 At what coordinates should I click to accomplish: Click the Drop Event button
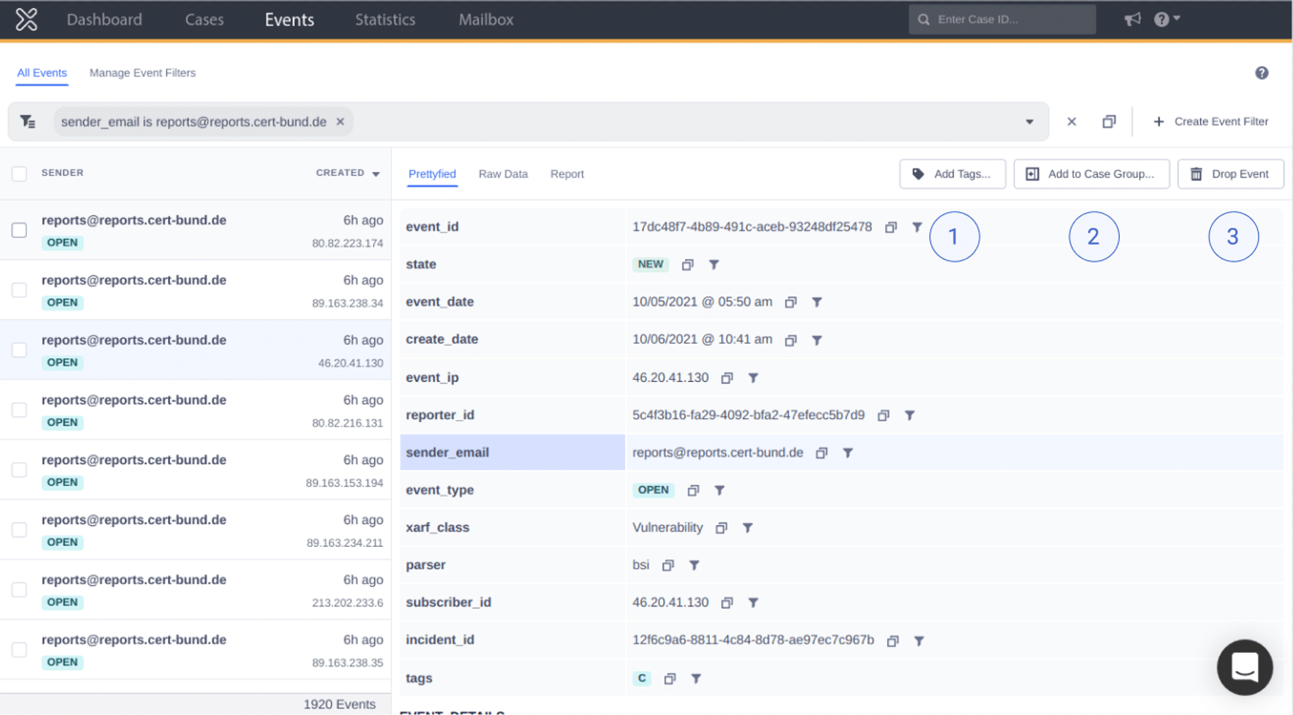[x=1231, y=174]
